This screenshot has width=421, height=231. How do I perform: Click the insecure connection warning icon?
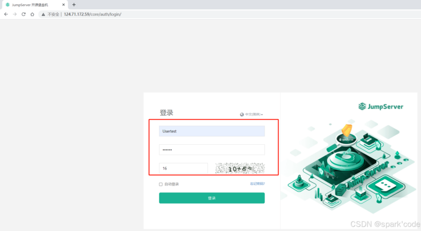tap(43, 15)
